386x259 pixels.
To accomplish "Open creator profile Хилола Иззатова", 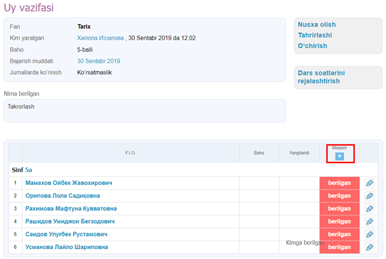I will coord(100,38).
